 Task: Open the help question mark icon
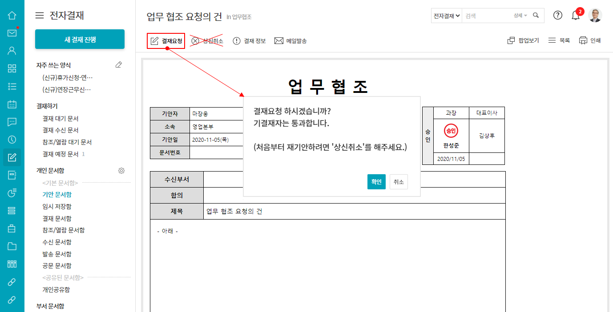pyautogui.click(x=557, y=15)
